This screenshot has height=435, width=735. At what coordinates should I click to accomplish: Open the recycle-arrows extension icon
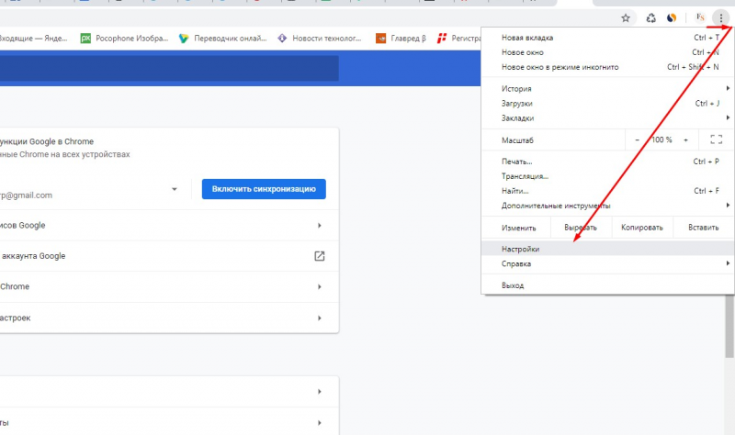click(650, 18)
